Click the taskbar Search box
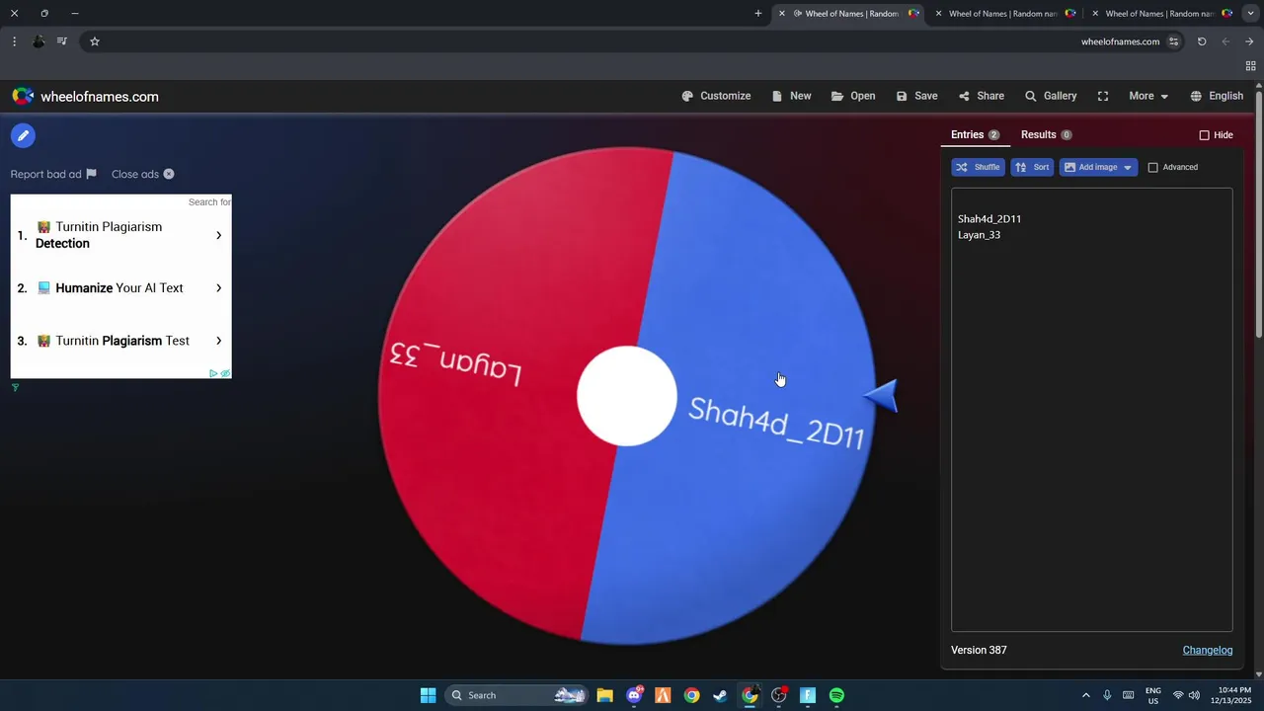The image size is (1264, 711). click(516, 695)
